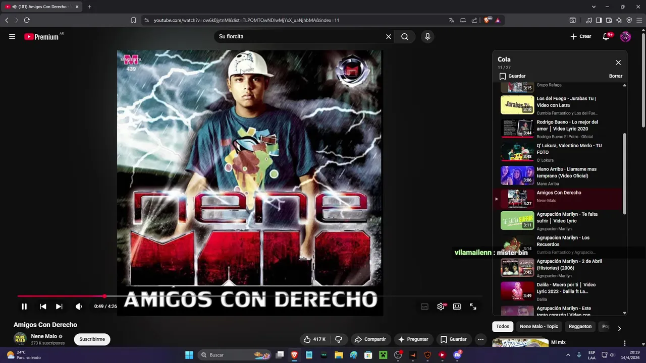Open a new browser tab

(89, 7)
